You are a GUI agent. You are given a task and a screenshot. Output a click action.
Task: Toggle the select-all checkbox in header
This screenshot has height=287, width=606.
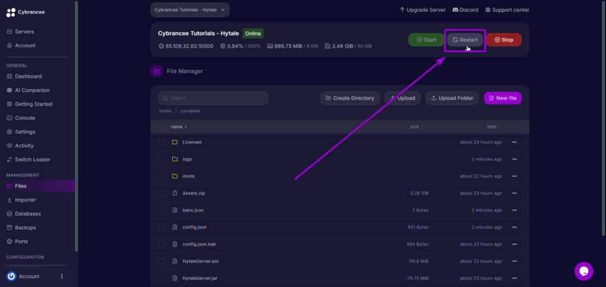tap(162, 127)
